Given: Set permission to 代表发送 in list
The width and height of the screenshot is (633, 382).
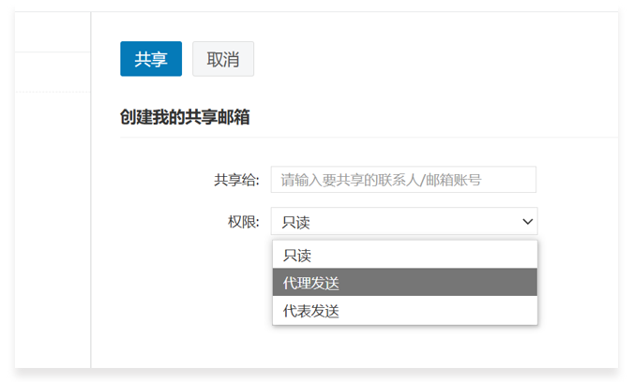Looking at the screenshot, I should click(x=311, y=311).
